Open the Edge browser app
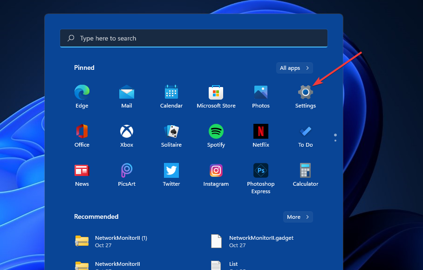This screenshot has width=423, height=270. (x=82, y=96)
